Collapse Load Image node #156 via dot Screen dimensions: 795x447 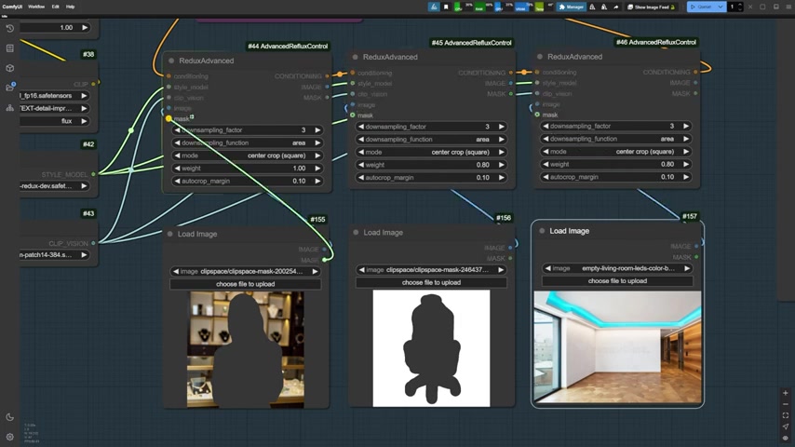(x=356, y=233)
